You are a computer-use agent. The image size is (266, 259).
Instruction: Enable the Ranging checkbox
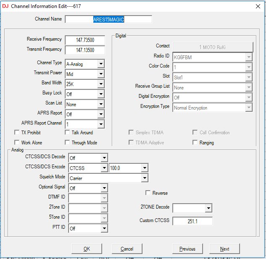click(x=195, y=142)
